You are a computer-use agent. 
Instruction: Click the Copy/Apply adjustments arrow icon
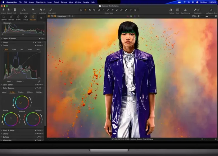195,10
